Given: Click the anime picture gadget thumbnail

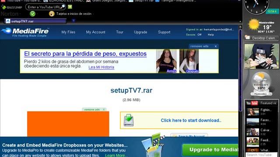Looking at the screenshot, I should 262,56.
